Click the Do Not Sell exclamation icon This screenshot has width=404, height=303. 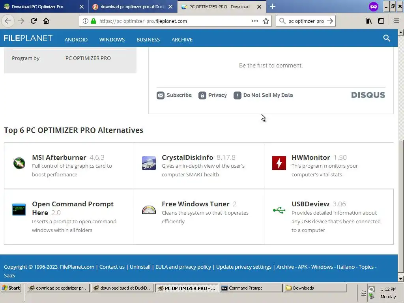[x=237, y=95]
